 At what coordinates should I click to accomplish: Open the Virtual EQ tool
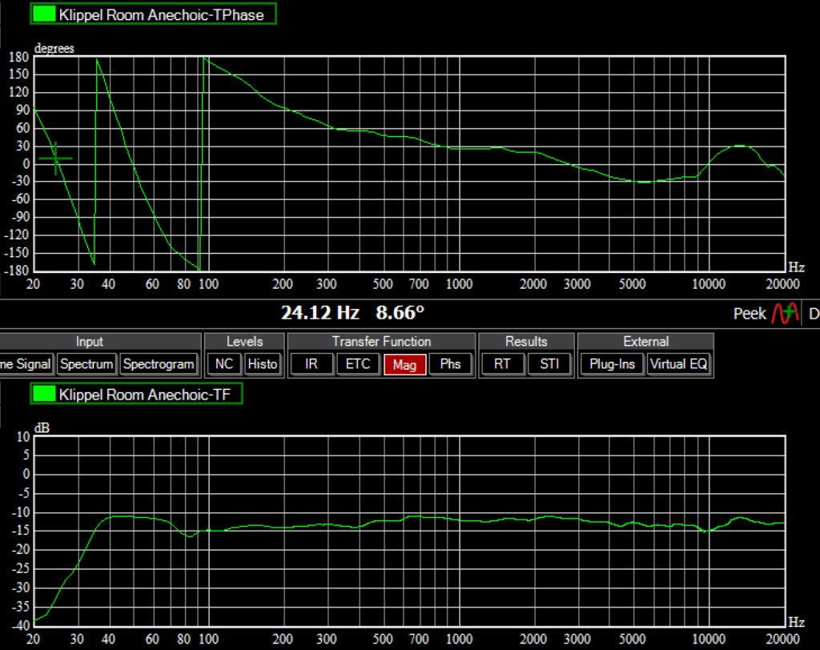pyautogui.click(x=679, y=364)
